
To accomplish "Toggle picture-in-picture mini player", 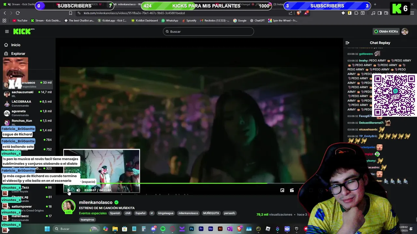I will 282,190.
